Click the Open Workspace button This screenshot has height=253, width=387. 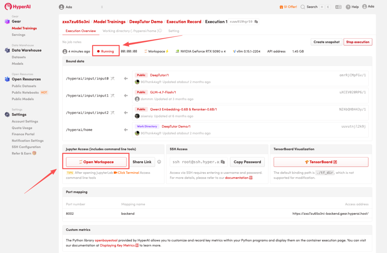tap(96, 162)
